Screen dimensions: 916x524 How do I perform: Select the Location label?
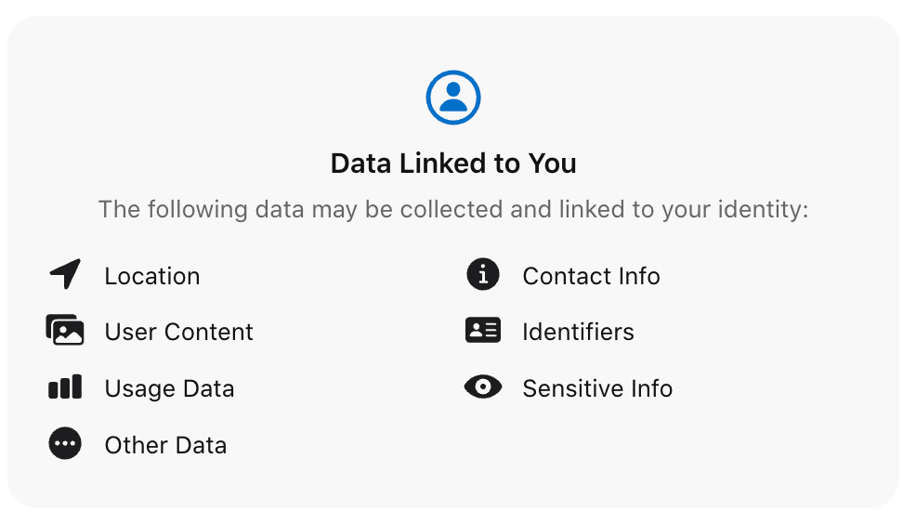click(x=152, y=277)
